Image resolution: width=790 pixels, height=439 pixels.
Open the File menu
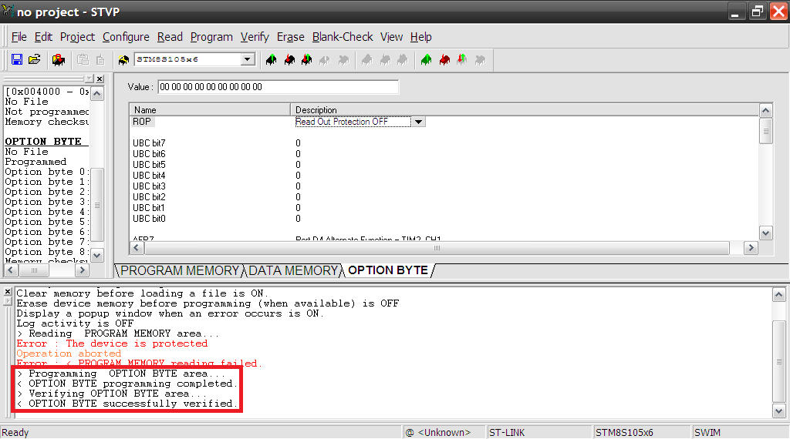tap(19, 37)
